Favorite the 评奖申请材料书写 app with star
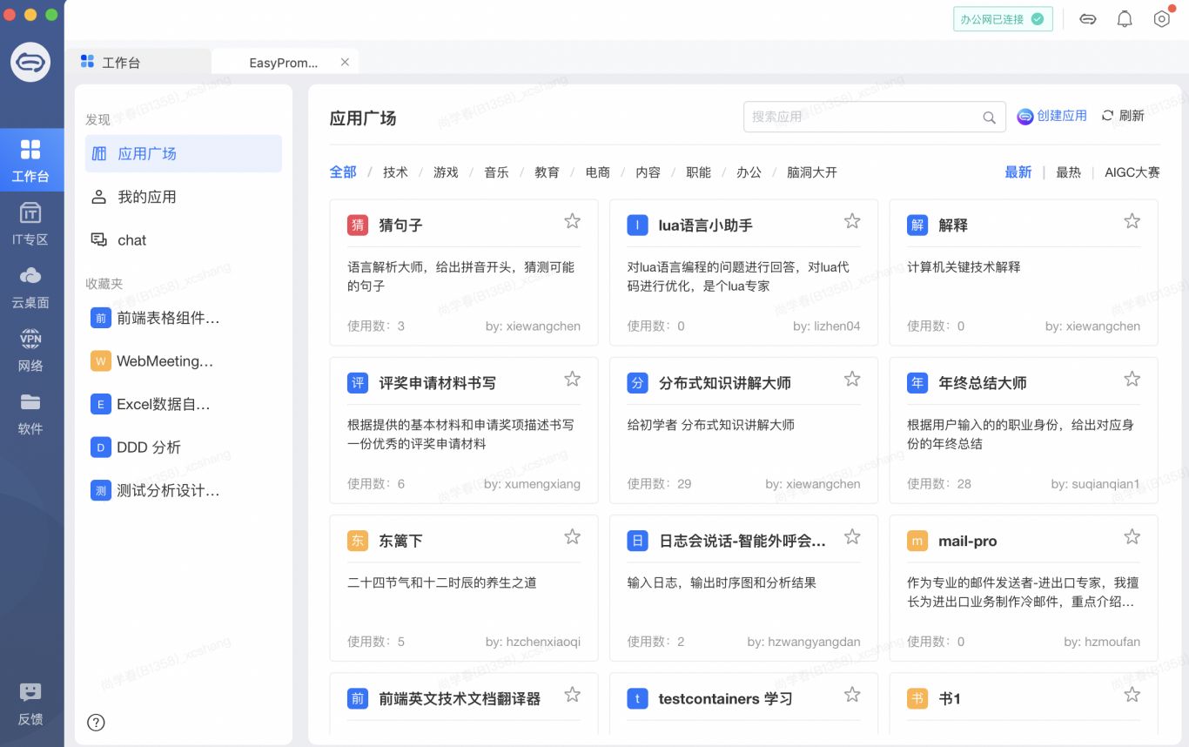This screenshot has width=1189, height=747. coord(572,379)
